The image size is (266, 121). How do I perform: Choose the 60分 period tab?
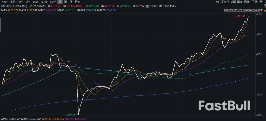tap(53, 2)
